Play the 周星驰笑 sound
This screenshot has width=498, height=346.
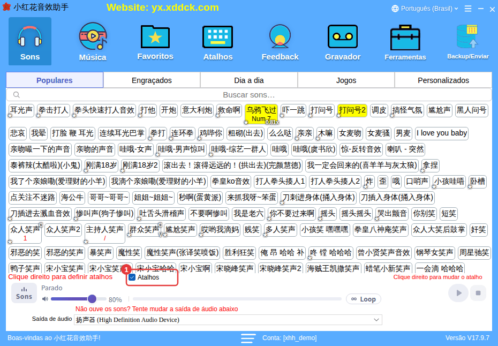point(474,253)
